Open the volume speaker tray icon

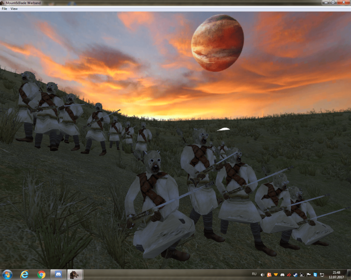pos(262,275)
